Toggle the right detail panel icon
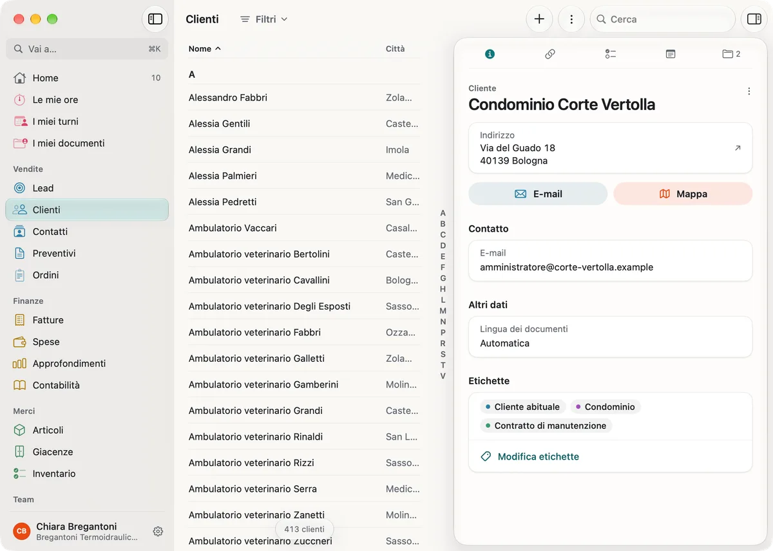Screen dimensions: 773x551 pyautogui.click(x=754, y=19)
